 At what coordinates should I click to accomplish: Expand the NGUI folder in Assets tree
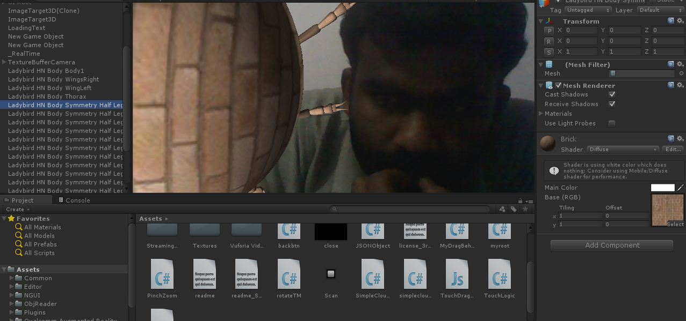coord(11,295)
